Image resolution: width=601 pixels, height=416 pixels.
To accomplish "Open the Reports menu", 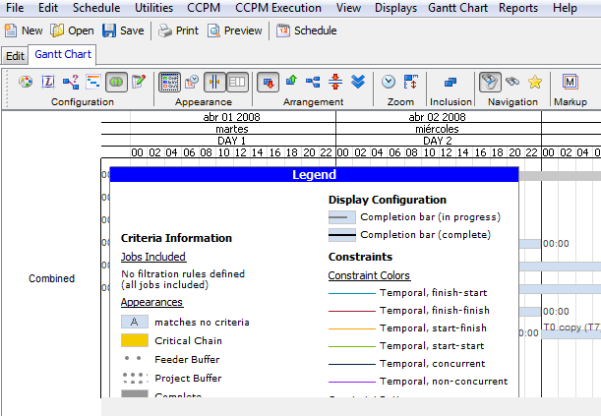I will tap(517, 8).
